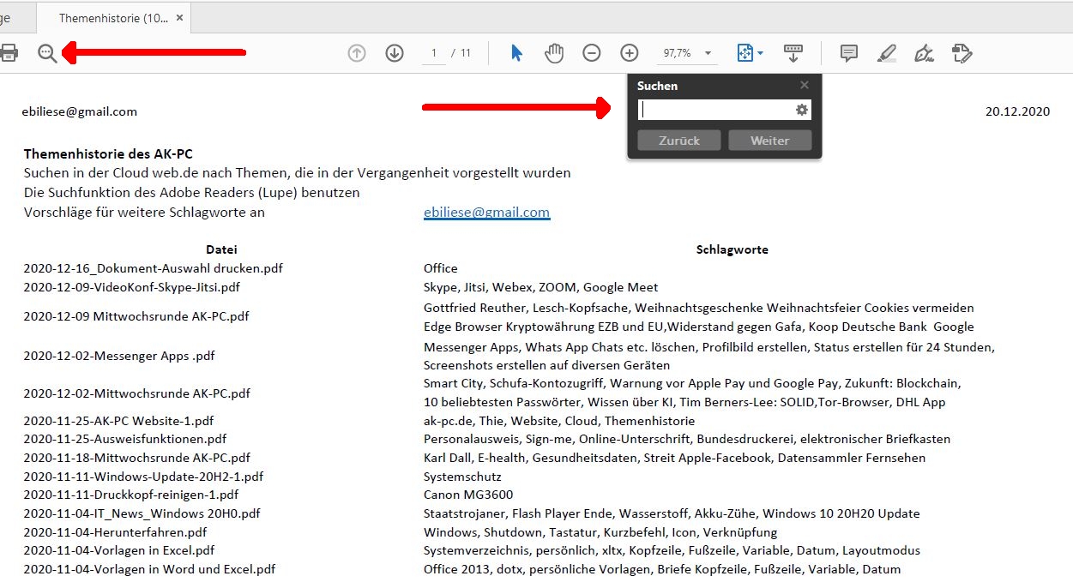Open search with the magnifier icon
The image size is (1073, 582).
coord(47,53)
